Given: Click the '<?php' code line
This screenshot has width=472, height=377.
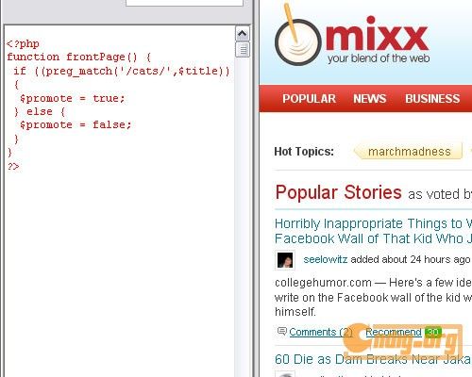Looking at the screenshot, I should (23, 44).
